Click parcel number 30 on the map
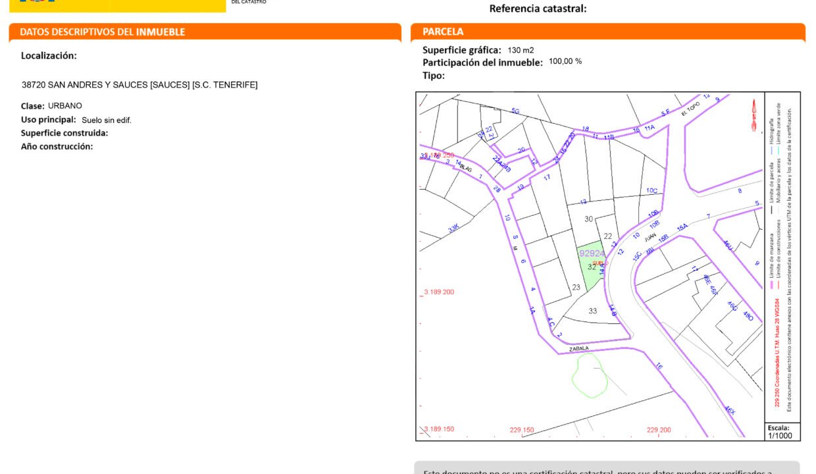 589,219
